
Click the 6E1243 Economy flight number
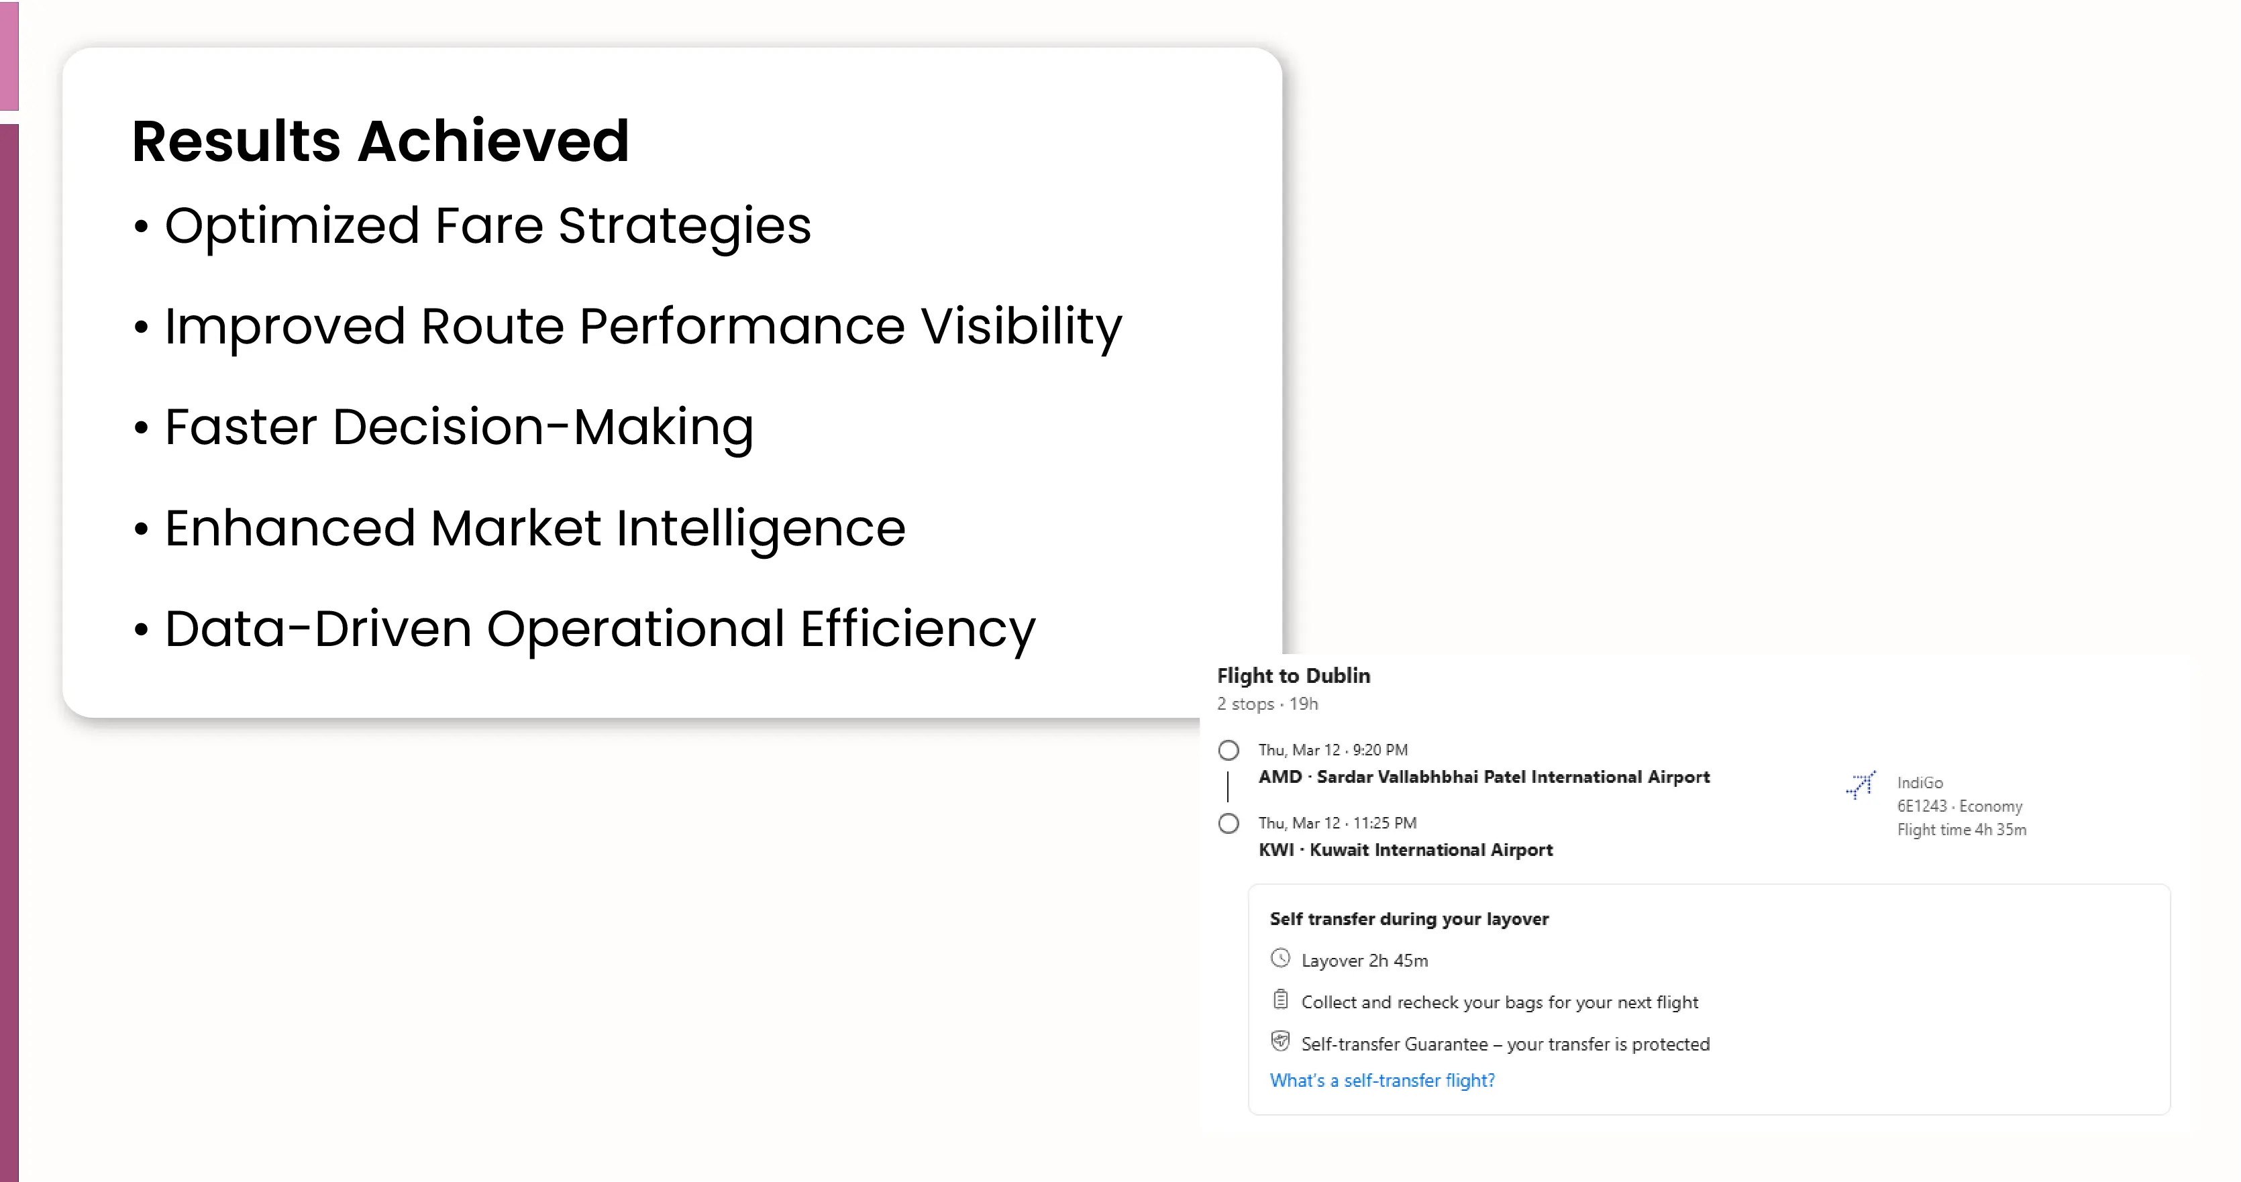pos(1959,806)
